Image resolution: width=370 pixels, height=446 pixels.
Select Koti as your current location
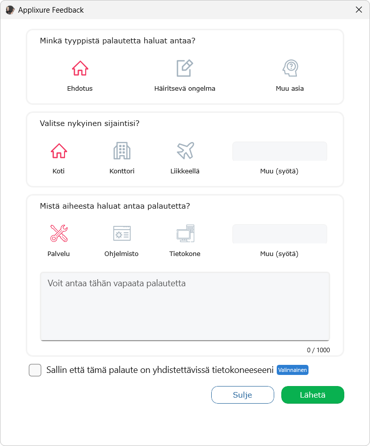(x=58, y=150)
